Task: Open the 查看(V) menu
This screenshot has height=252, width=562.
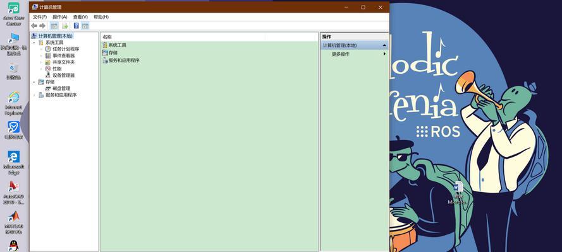Action: pos(80,17)
